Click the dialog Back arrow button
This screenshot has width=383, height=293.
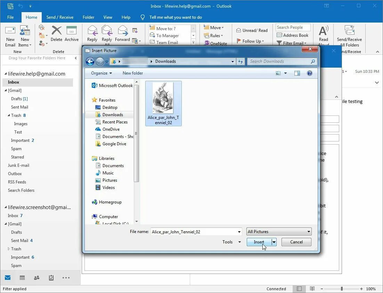[x=90, y=61]
